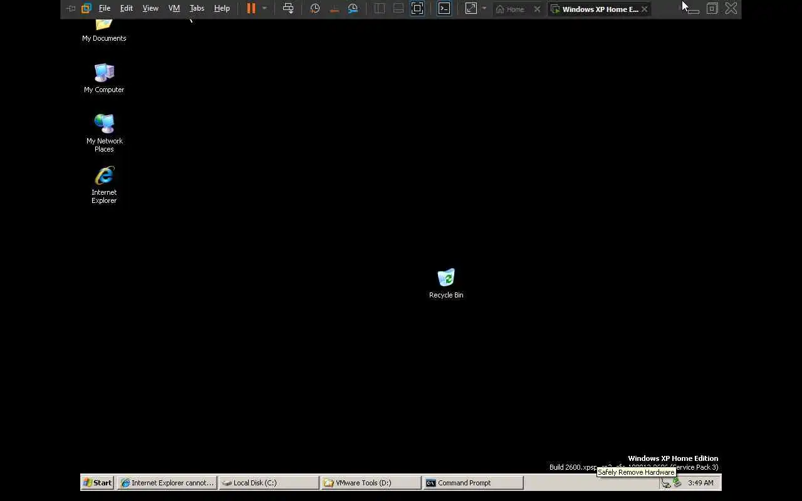
Task: Click the VMware Workstation logo icon
Action: [x=86, y=9]
